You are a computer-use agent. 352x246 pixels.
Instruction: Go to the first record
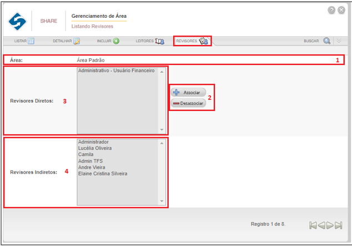[313, 225]
